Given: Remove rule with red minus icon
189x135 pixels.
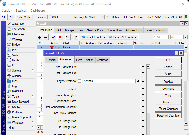Looking at the screenshot, I should pyautogui.click(x=46, y=37).
